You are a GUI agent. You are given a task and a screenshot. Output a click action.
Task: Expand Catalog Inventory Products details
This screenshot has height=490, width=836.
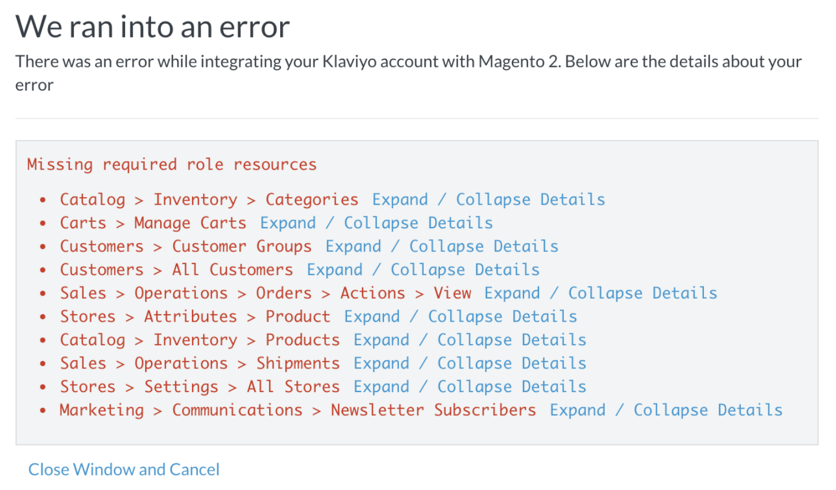470,340
